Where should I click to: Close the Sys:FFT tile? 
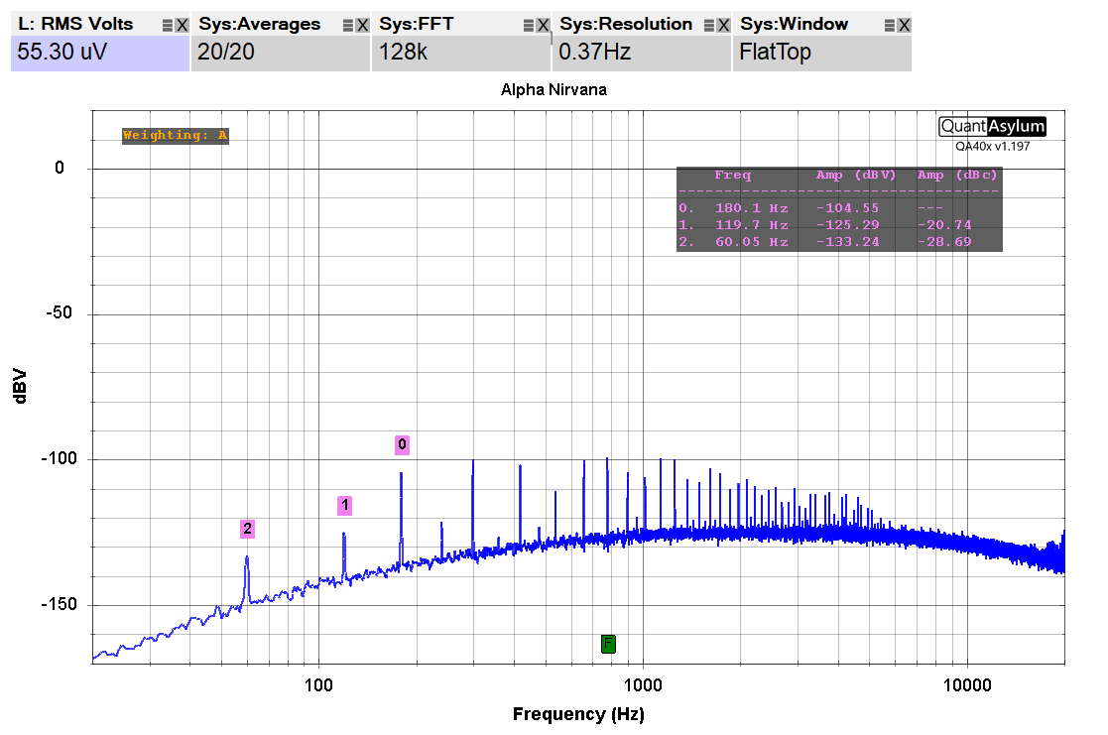coord(544,26)
